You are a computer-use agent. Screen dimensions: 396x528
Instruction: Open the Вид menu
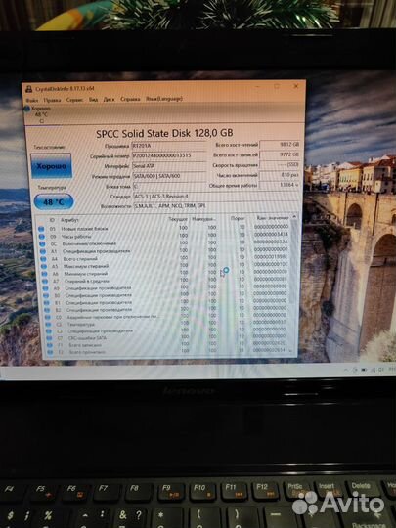coord(93,100)
